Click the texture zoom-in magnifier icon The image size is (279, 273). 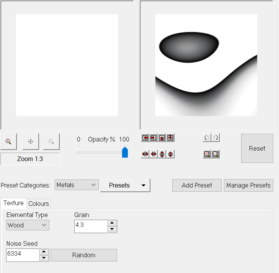[x=207, y=154]
